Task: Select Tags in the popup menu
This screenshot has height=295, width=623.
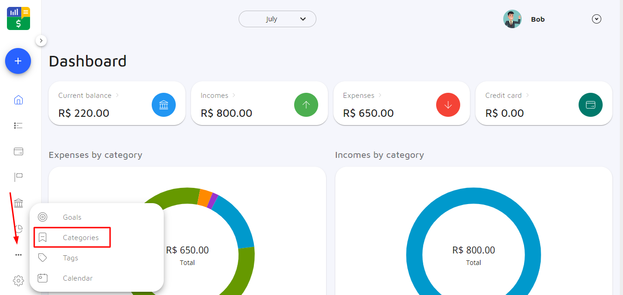Action: (x=96, y=258)
